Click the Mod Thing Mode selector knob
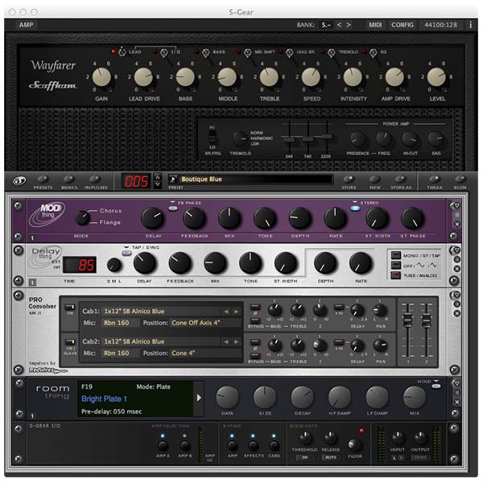 (x=82, y=217)
